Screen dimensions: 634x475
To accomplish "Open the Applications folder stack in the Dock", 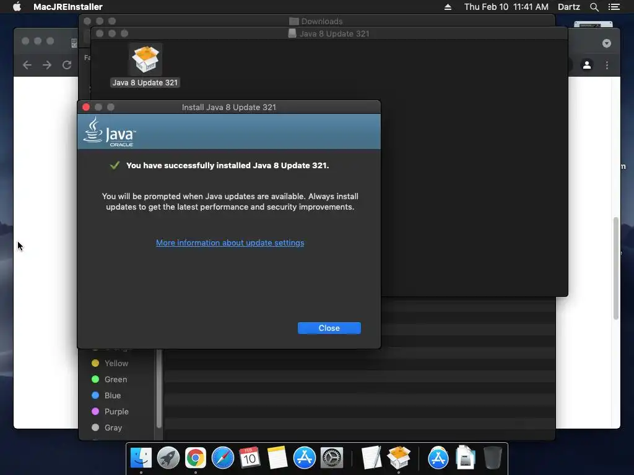I will [x=438, y=458].
